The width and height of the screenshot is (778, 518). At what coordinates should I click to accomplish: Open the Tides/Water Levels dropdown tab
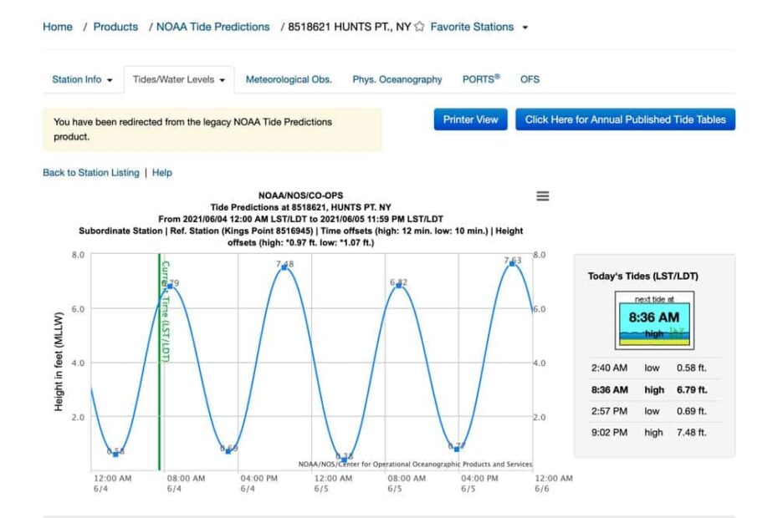point(179,79)
